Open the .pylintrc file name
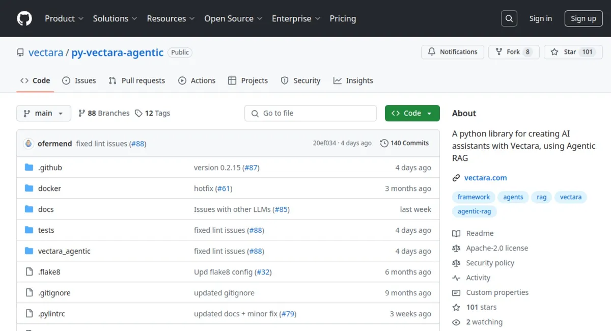 [51, 314]
